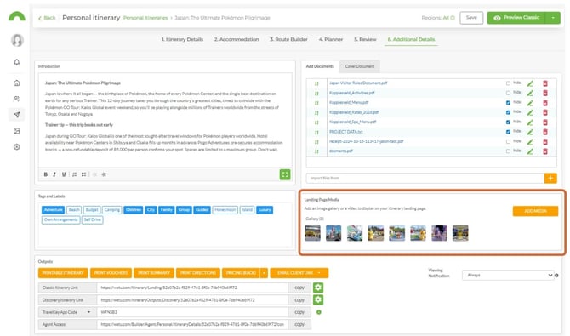Click Print Vouchers button

[x=111, y=273]
